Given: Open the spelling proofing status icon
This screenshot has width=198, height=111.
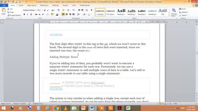Looking at the screenshot, I should 29,104.
